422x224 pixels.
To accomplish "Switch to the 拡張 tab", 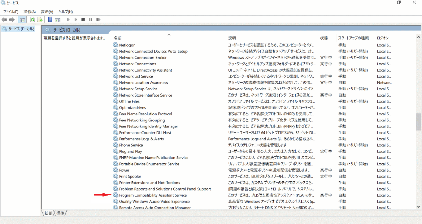I will 48,213.
